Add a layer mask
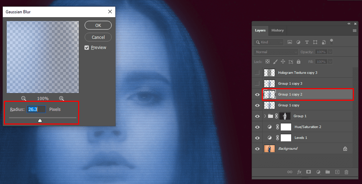The width and height of the screenshot is (362, 184). (308, 172)
